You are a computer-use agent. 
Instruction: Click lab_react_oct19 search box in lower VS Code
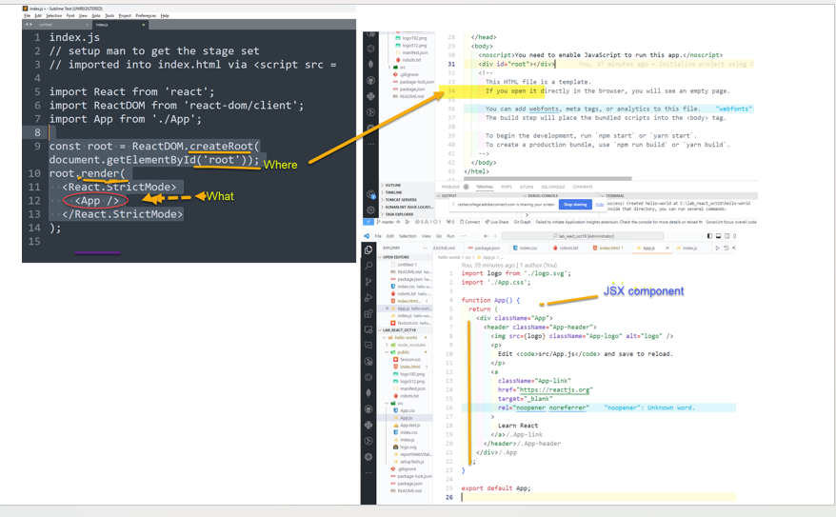pos(583,235)
